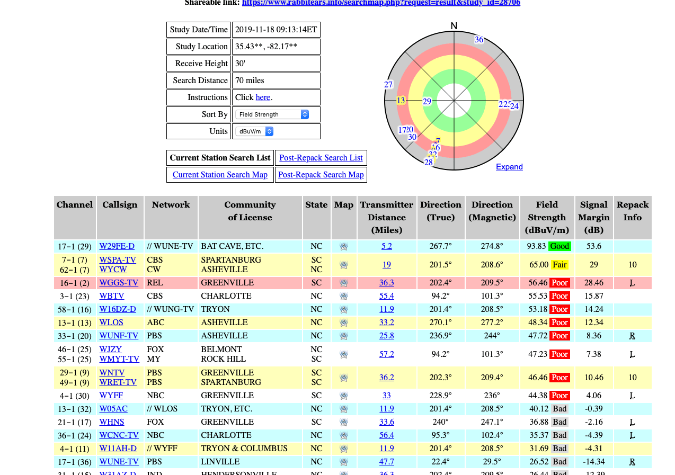Click channel 13 marker on the radar
This screenshot has width=675, height=475.
401,101
